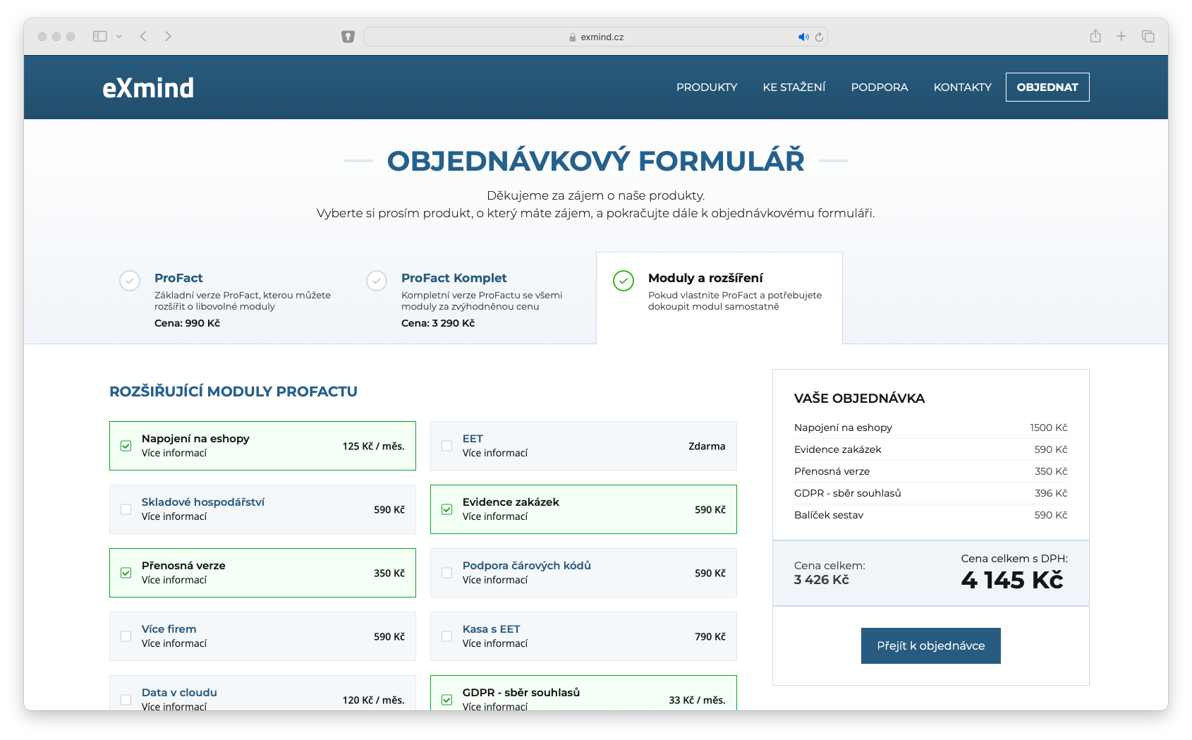This screenshot has height=740, width=1192.
Task: Click the exmind.cz address bar
Action: click(x=596, y=37)
